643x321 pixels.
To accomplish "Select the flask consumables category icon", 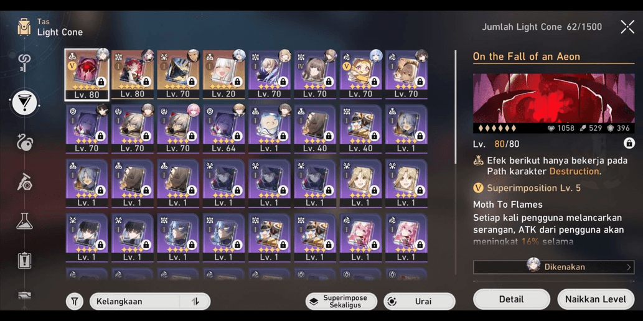I will click(x=25, y=221).
